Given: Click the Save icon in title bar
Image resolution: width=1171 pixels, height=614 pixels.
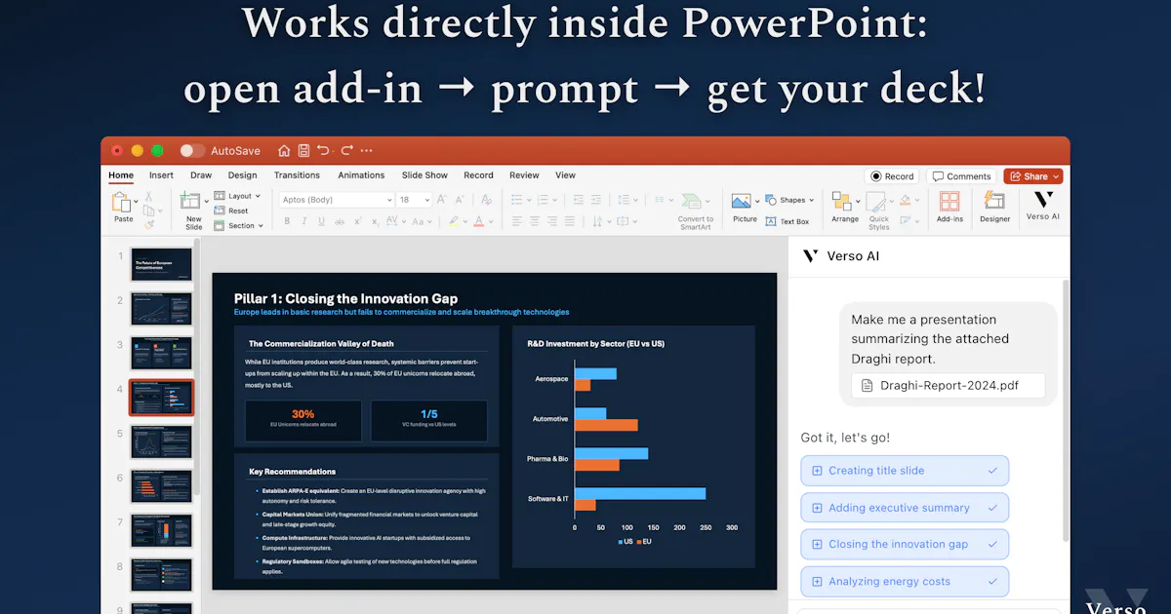Looking at the screenshot, I should pyautogui.click(x=303, y=150).
